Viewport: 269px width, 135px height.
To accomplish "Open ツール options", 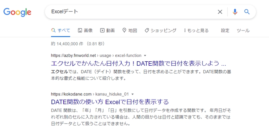I will pyautogui.click(x=243, y=30).
